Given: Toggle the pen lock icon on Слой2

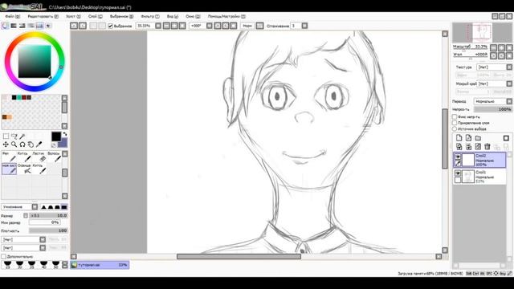Looking at the screenshot, I should [458, 163].
